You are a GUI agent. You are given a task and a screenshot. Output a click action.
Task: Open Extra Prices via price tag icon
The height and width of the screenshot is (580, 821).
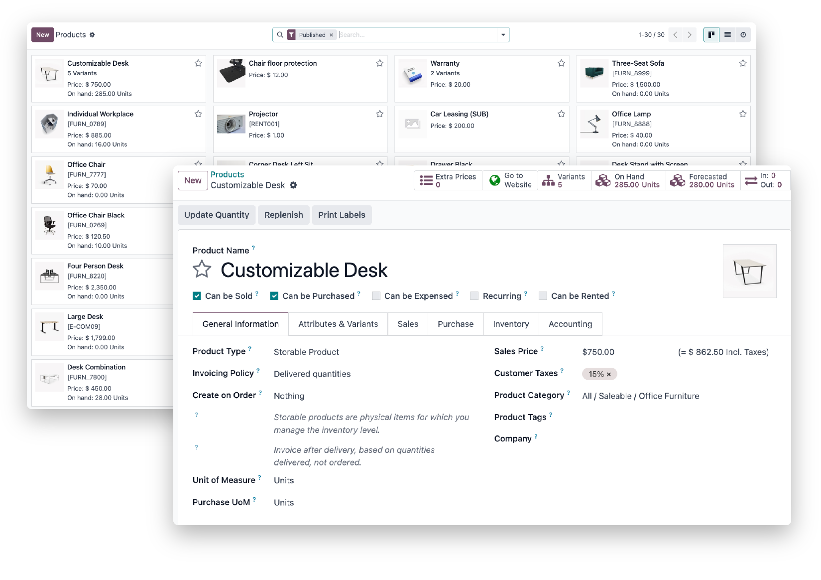pos(427,180)
